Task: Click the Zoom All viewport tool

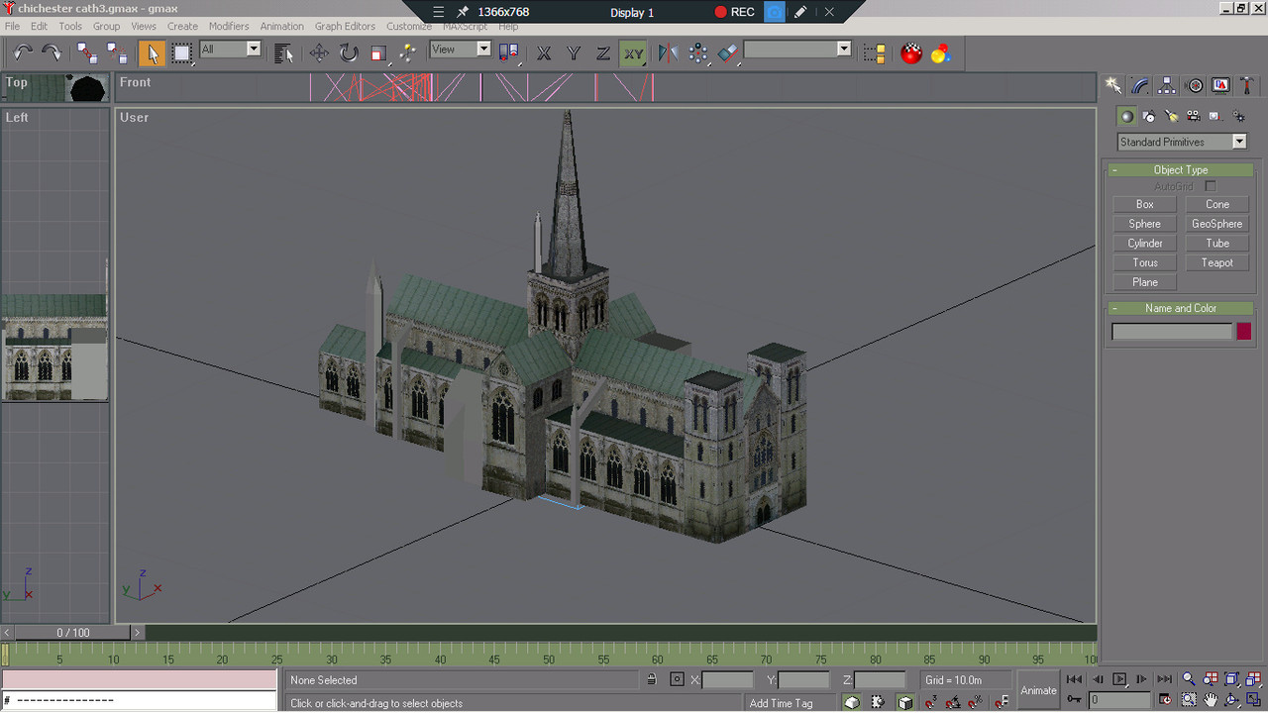Action: click(x=1211, y=679)
